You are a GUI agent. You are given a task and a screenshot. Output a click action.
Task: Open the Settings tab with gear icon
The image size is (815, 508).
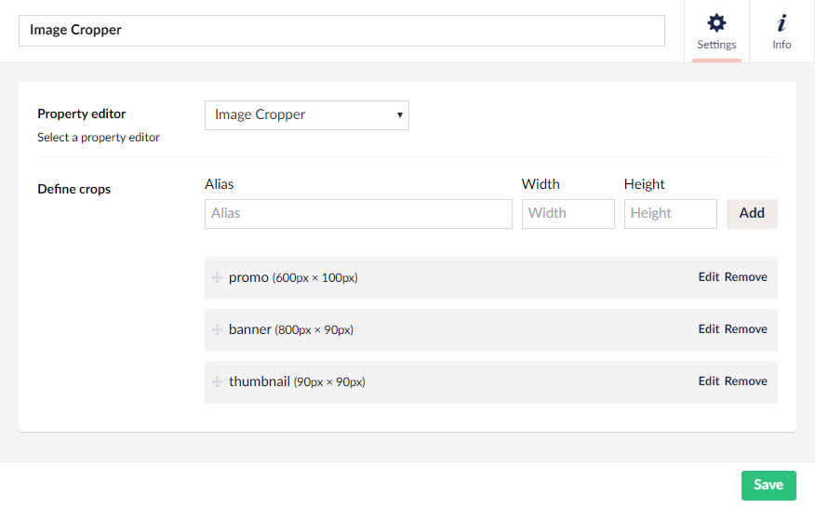click(x=716, y=32)
